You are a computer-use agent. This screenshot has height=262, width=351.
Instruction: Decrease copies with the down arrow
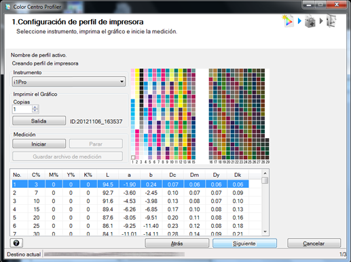tap(35, 111)
